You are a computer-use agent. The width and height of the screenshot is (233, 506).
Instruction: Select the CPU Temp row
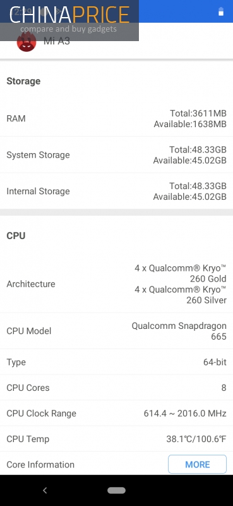[116, 439]
